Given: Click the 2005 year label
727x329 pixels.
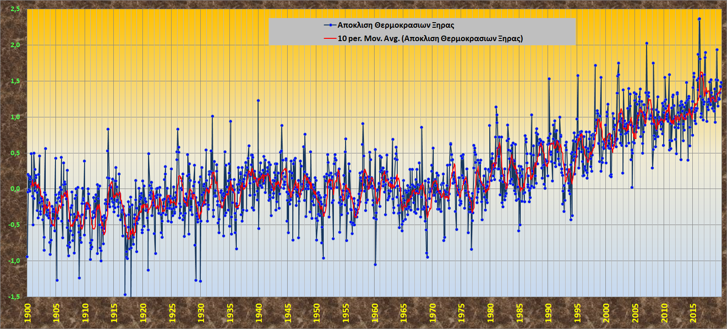Looking at the screenshot, I should pyautogui.click(x=635, y=313).
